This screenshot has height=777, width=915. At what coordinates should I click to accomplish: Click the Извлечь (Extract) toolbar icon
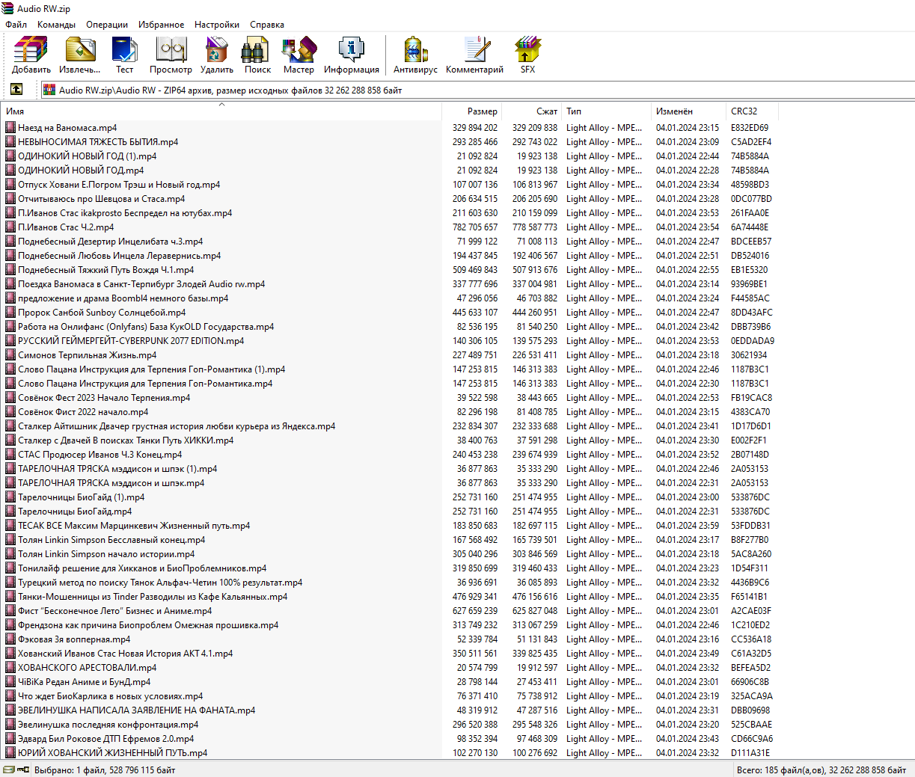[80, 55]
